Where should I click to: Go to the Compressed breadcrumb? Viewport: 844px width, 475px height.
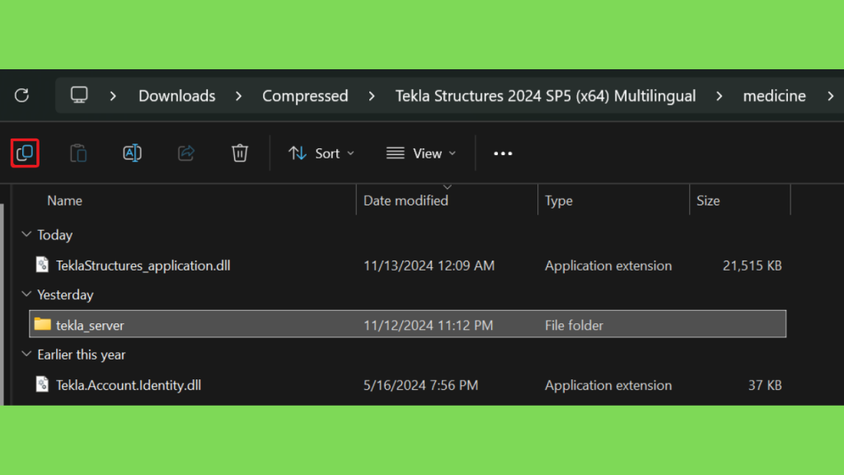pyautogui.click(x=305, y=96)
